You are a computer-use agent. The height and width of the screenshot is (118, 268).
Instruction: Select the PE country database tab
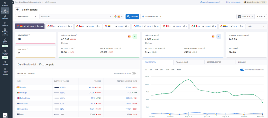(175, 26)
